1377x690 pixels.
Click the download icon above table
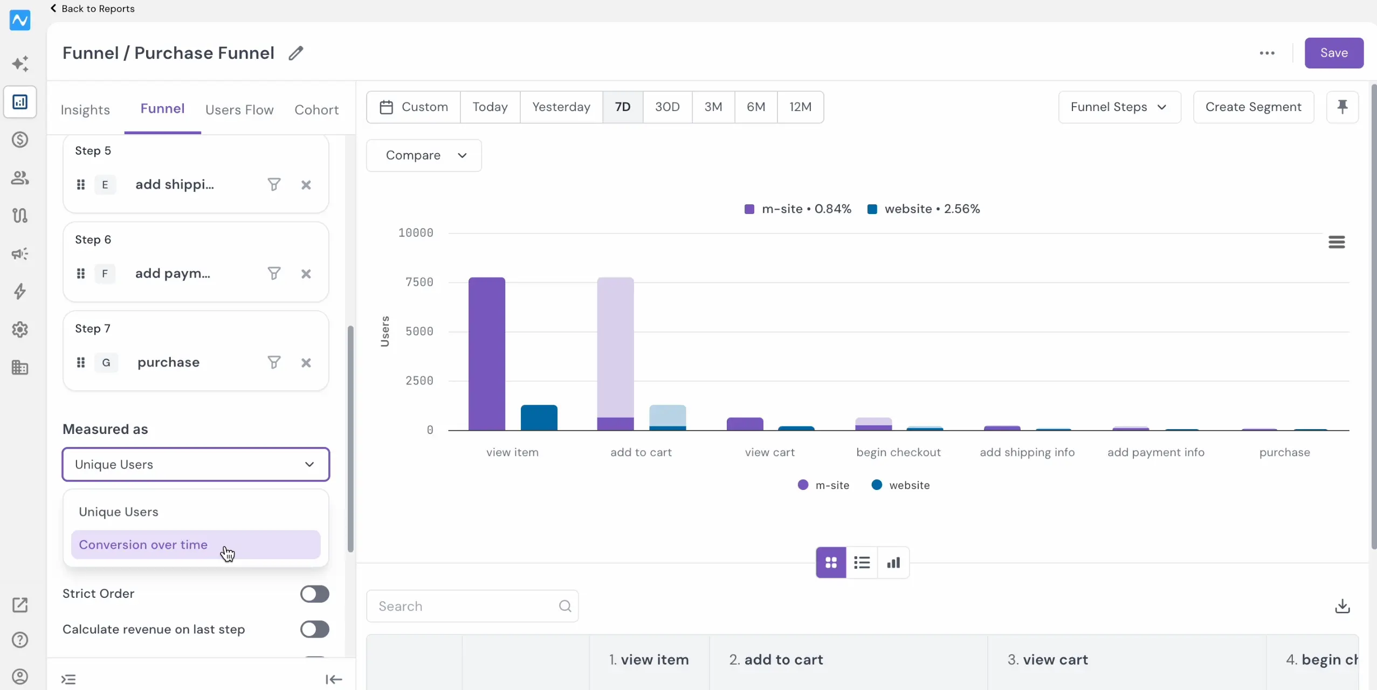coord(1342,606)
